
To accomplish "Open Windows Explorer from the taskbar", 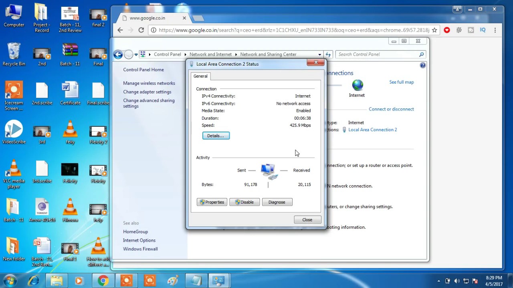I will tap(57, 281).
